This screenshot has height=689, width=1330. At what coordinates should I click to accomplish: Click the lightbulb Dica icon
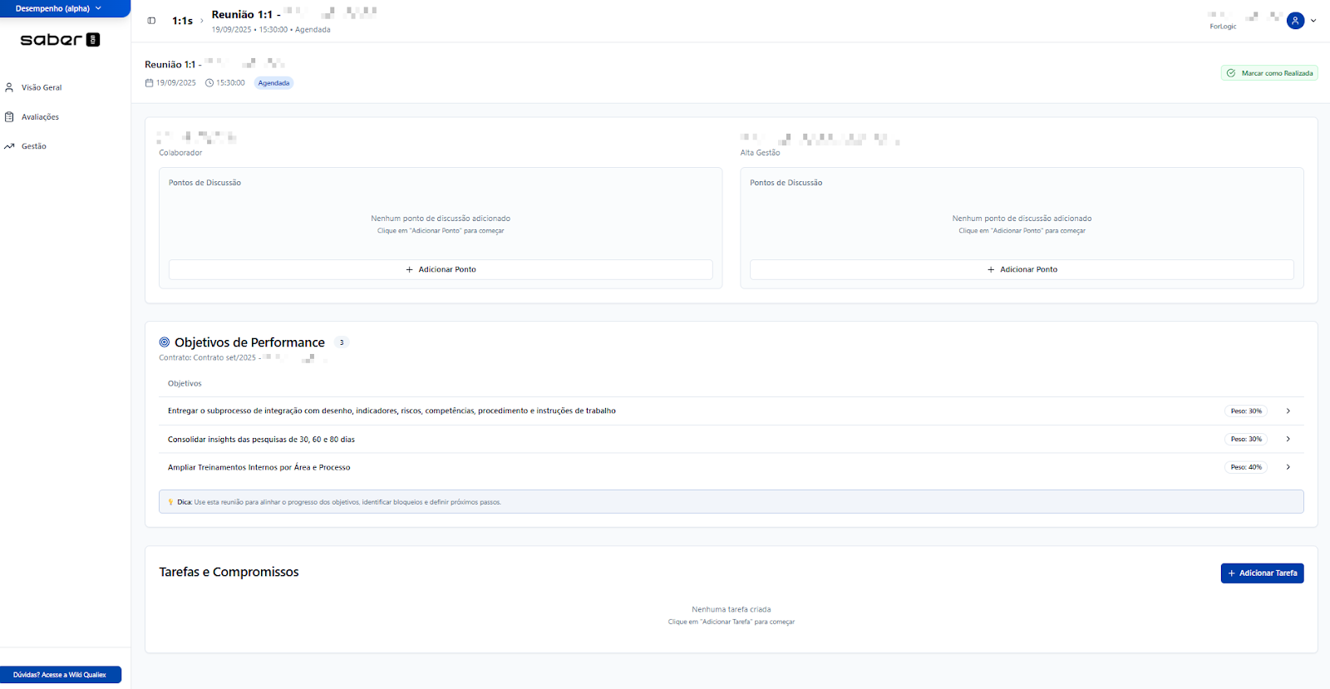pyautogui.click(x=170, y=502)
